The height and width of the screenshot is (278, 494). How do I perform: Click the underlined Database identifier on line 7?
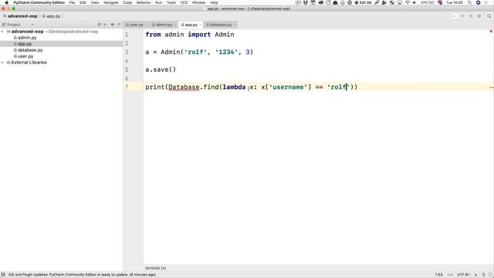click(x=184, y=87)
